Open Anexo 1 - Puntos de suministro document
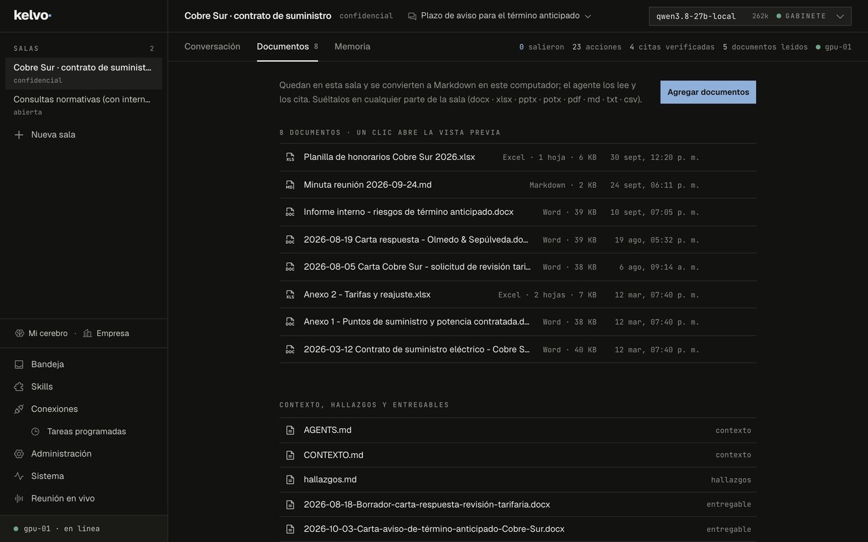This screenshot has height=542, width=868. 517,322
